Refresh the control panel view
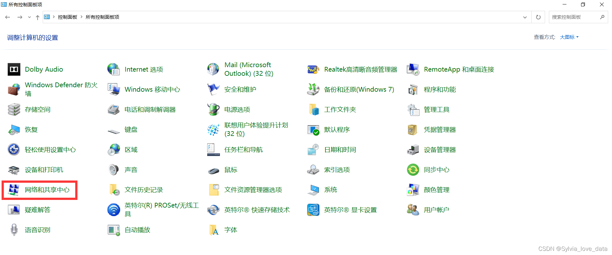The width and height of the screenshot is (612, 255). coord(538,17)
